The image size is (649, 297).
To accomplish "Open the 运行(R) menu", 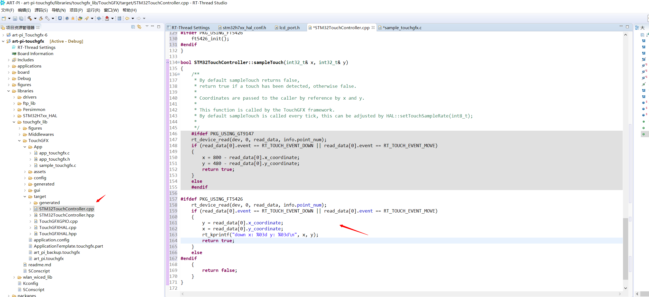I will click(93, 10).
